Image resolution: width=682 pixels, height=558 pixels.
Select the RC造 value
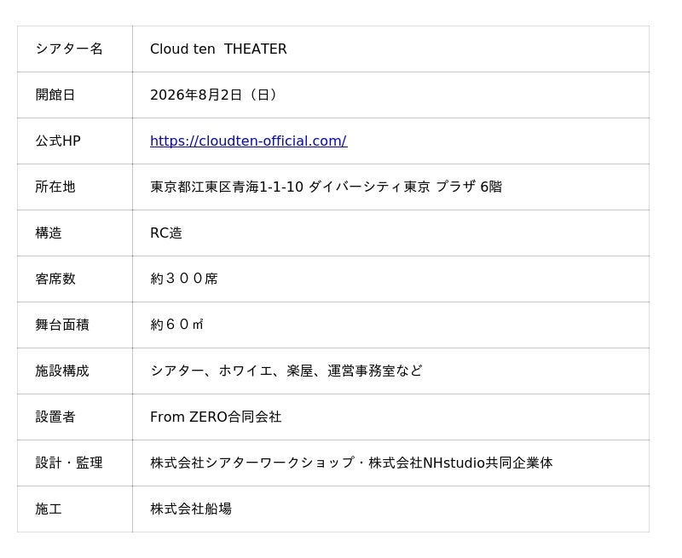tap(165, 233)
